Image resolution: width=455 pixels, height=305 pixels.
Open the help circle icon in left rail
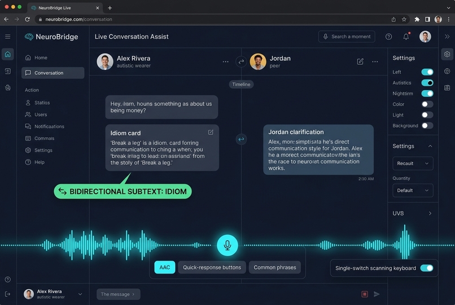tap(8, 280)
